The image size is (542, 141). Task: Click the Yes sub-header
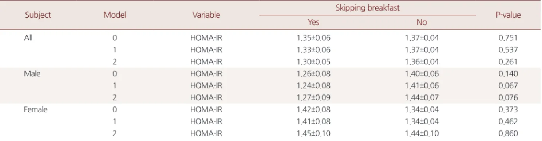click(x=313, y=22)
